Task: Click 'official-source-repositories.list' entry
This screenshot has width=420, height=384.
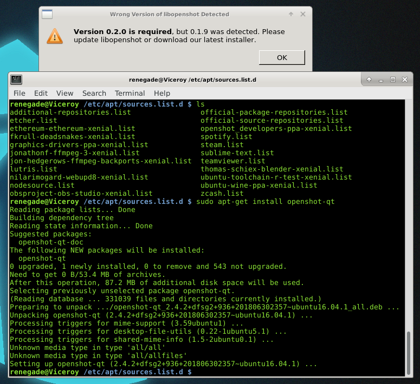Action: tap(272, 120)
